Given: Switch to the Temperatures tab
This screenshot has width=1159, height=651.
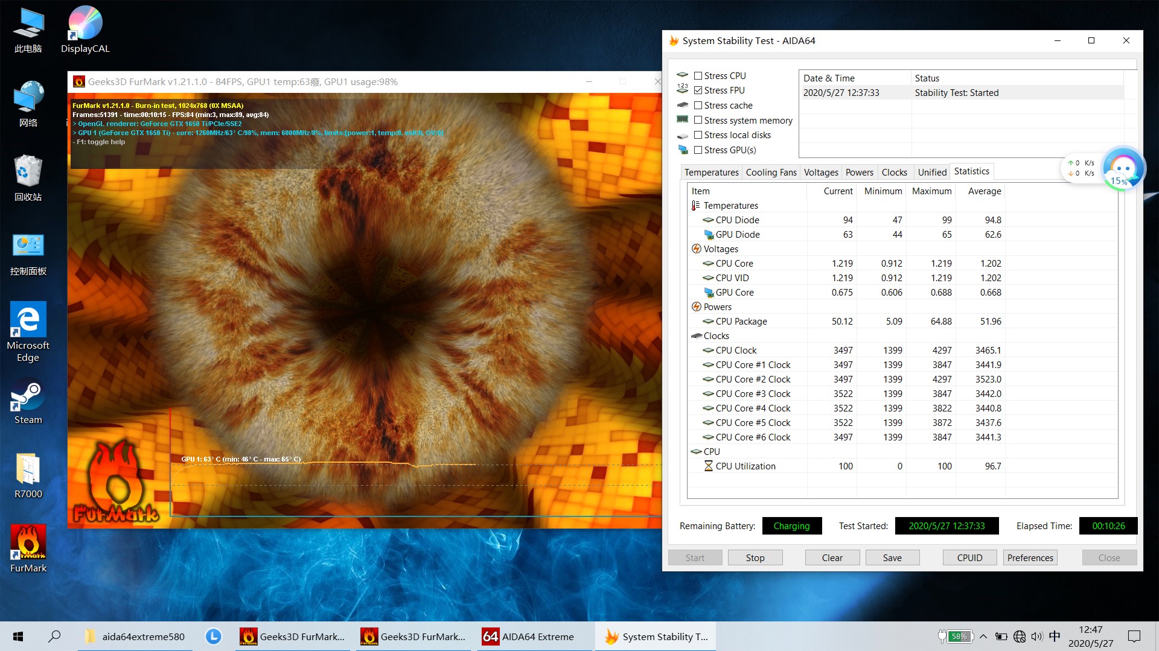Looking at the screenshot, I should pyautogui.click(x=711, y=173).
